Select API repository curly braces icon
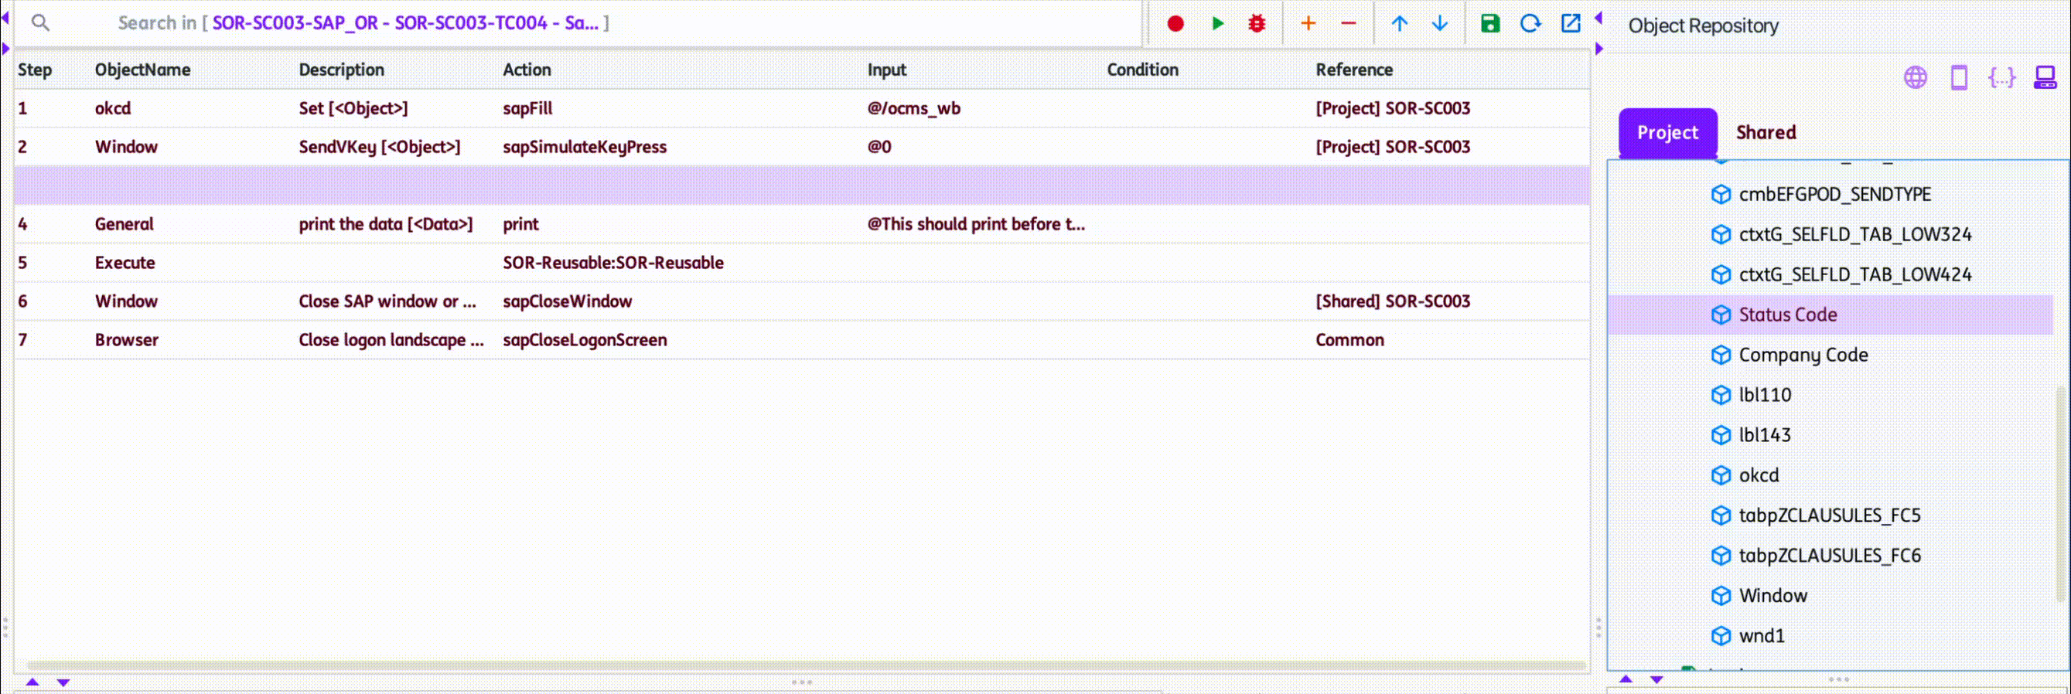The width and height of the screenshot is (2071, 694). click(2002, 77)
